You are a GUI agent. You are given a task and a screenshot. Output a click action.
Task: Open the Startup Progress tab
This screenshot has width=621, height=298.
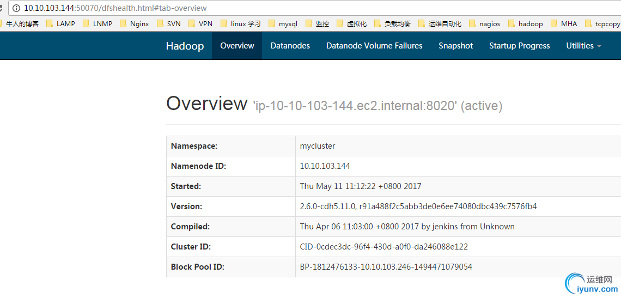pos(520,46)
